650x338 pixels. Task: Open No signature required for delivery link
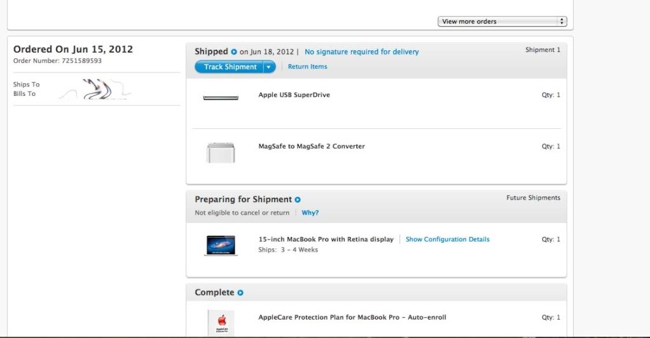tap(361, 51)
